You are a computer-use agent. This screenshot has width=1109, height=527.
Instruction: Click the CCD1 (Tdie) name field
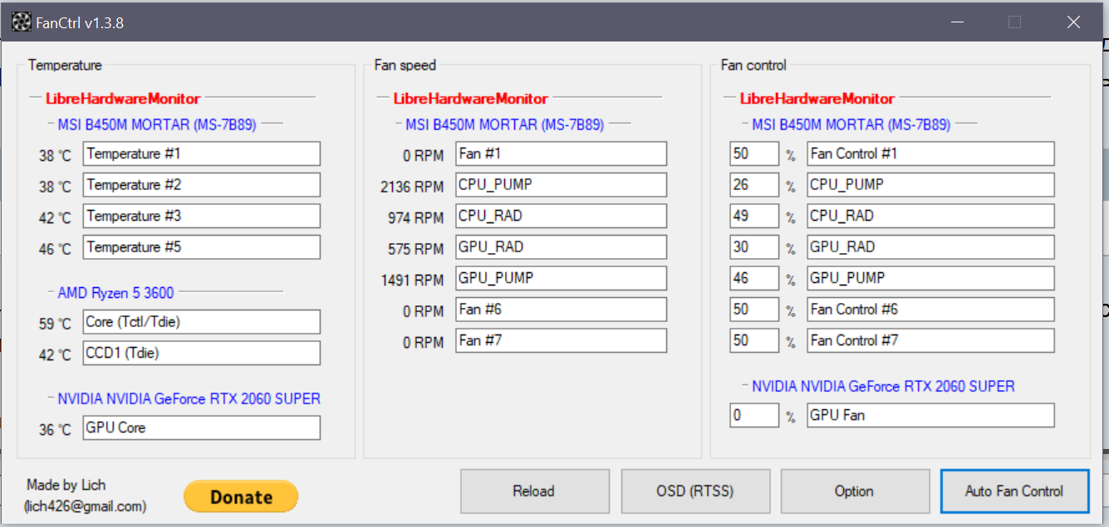202,354
